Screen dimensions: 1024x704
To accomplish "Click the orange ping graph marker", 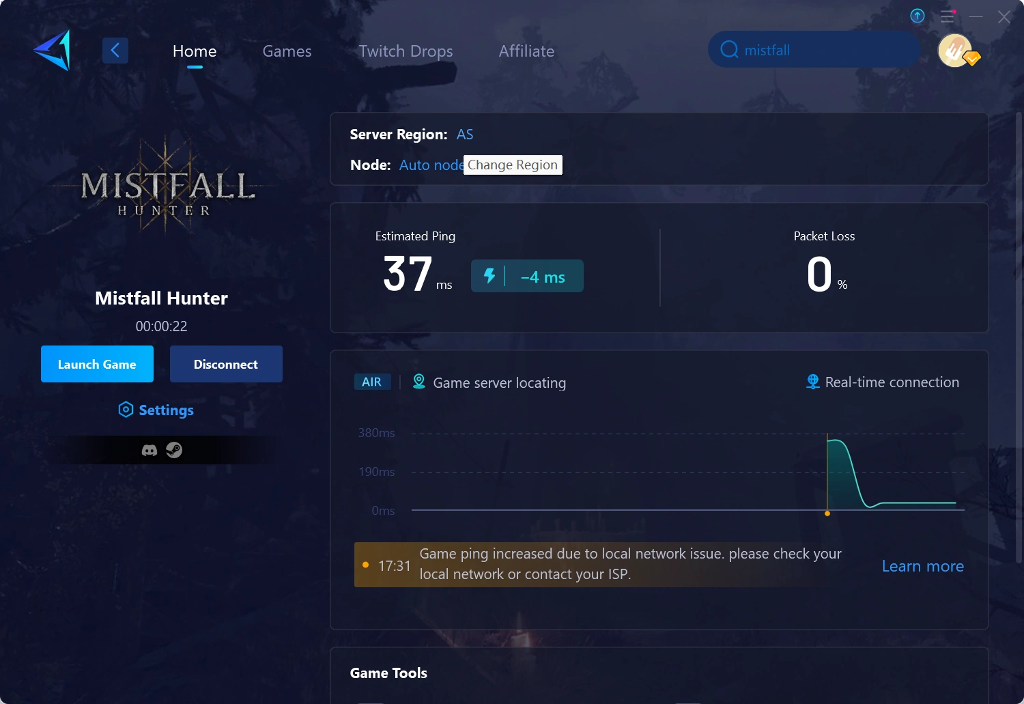I will tap(827, 513).
